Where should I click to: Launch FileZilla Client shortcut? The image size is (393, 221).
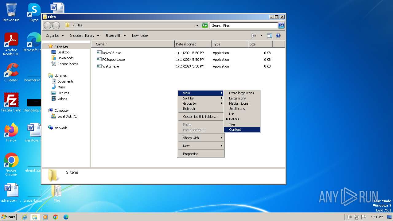[x=11, y=102]
